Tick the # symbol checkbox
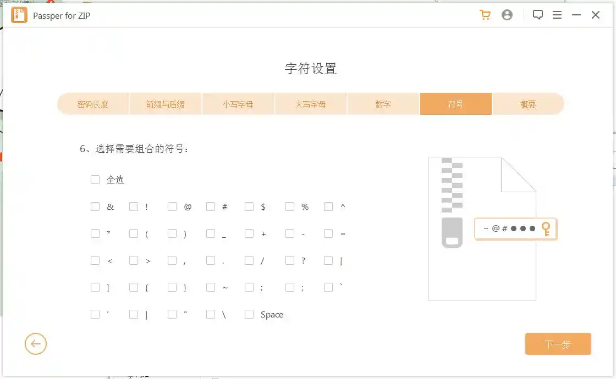Viewport: 616px width, 379px height. [211, 207]
